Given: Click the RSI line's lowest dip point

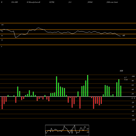Looking at the screenshot, I should [16, 38].
